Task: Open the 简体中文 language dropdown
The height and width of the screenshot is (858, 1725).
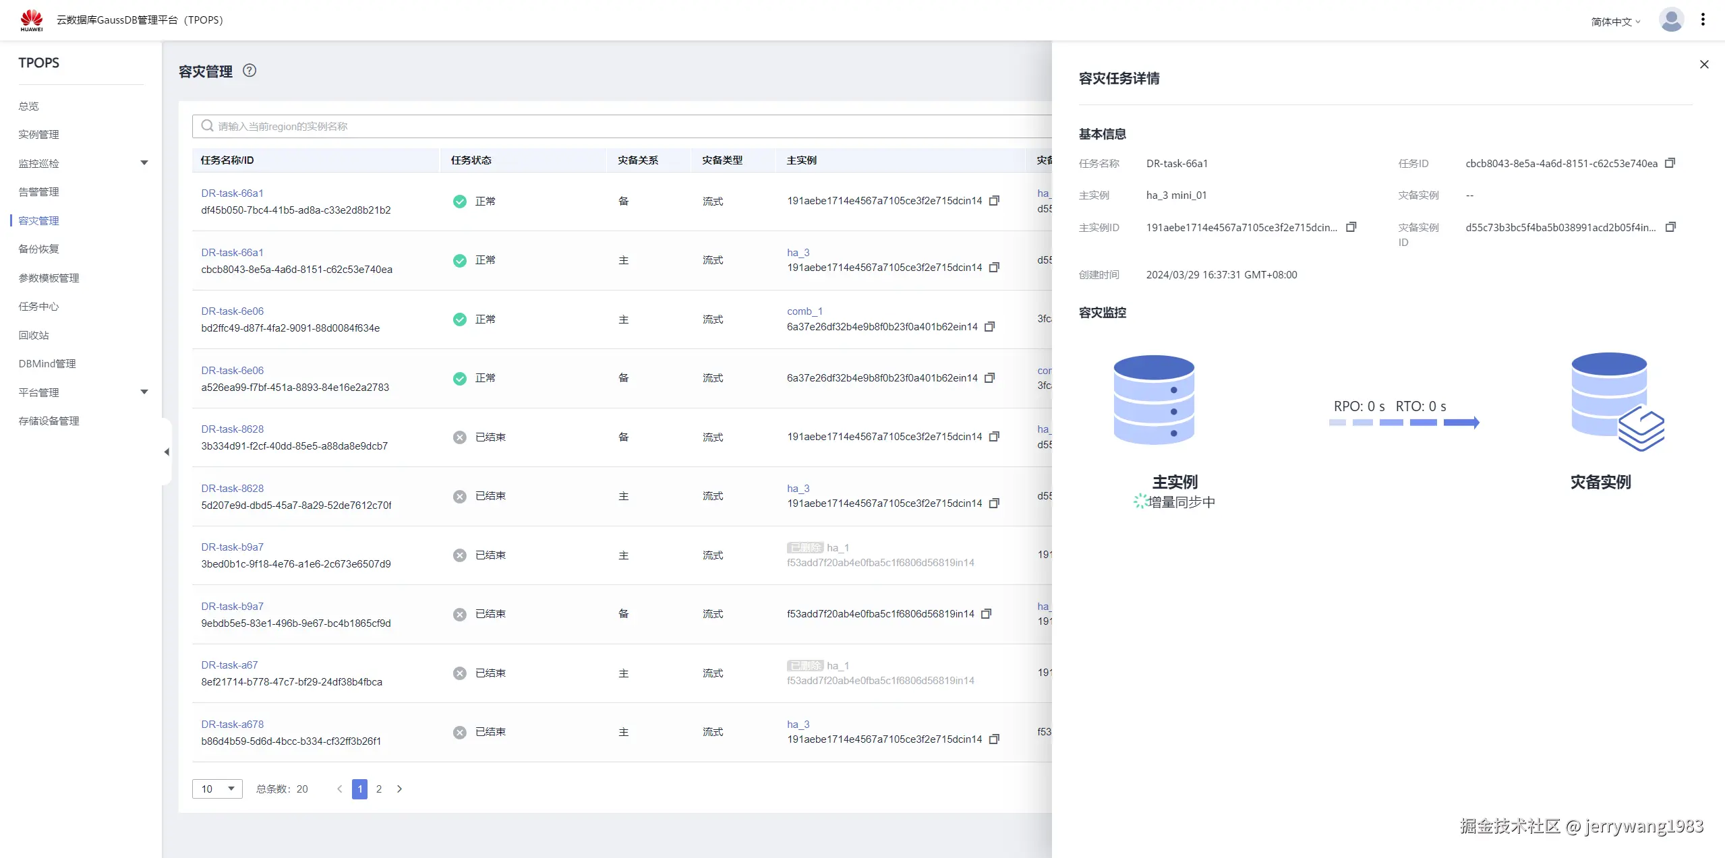Action: pos(1615,22)
